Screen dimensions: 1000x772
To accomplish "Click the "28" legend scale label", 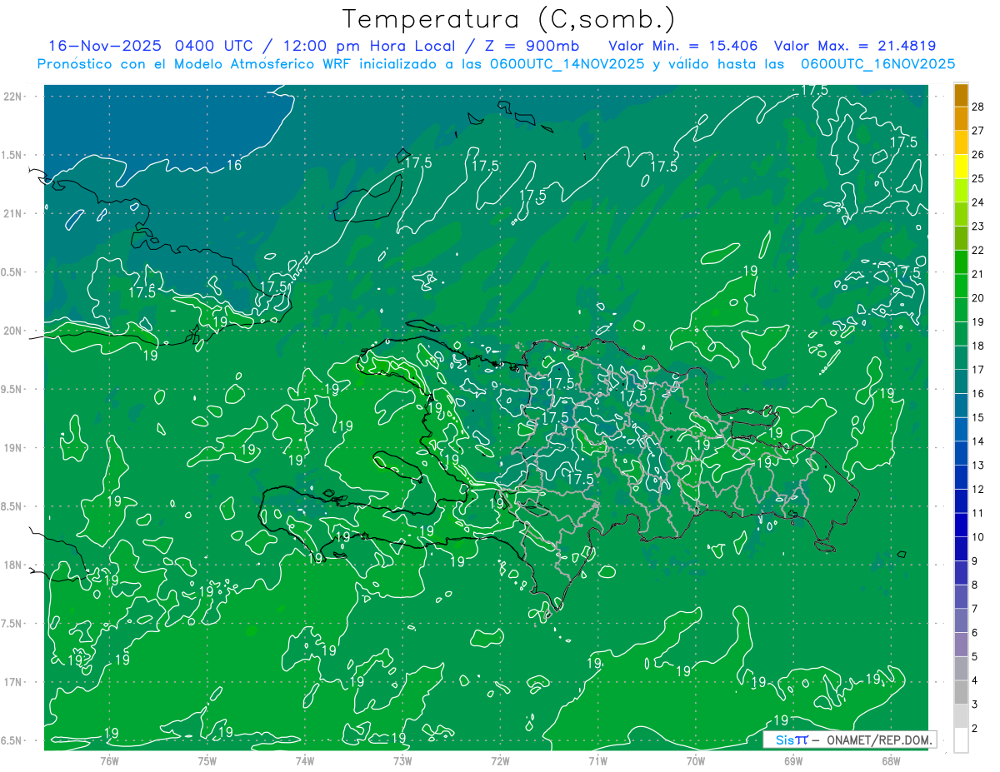I will tap(978, 107).
